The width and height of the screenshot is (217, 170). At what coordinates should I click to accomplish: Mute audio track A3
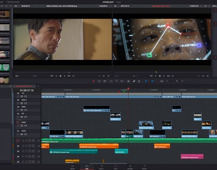33,151
